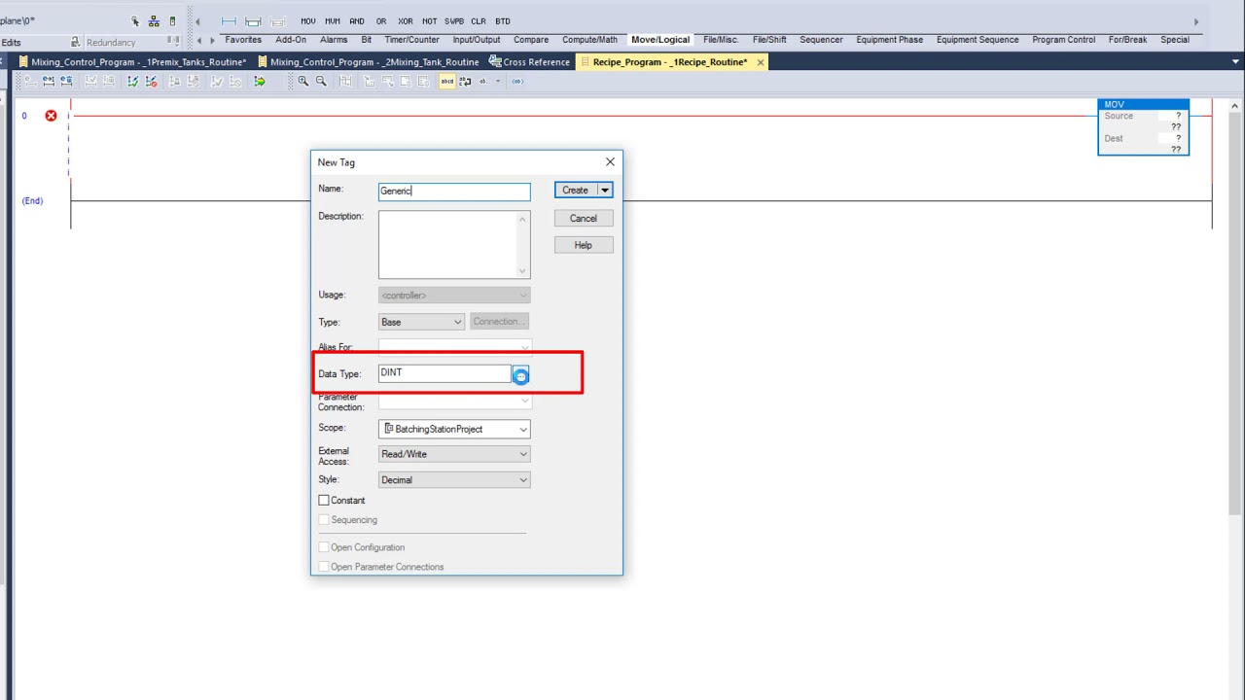Click the Help button
1245x700 pixels.
(x=584, y=246)
